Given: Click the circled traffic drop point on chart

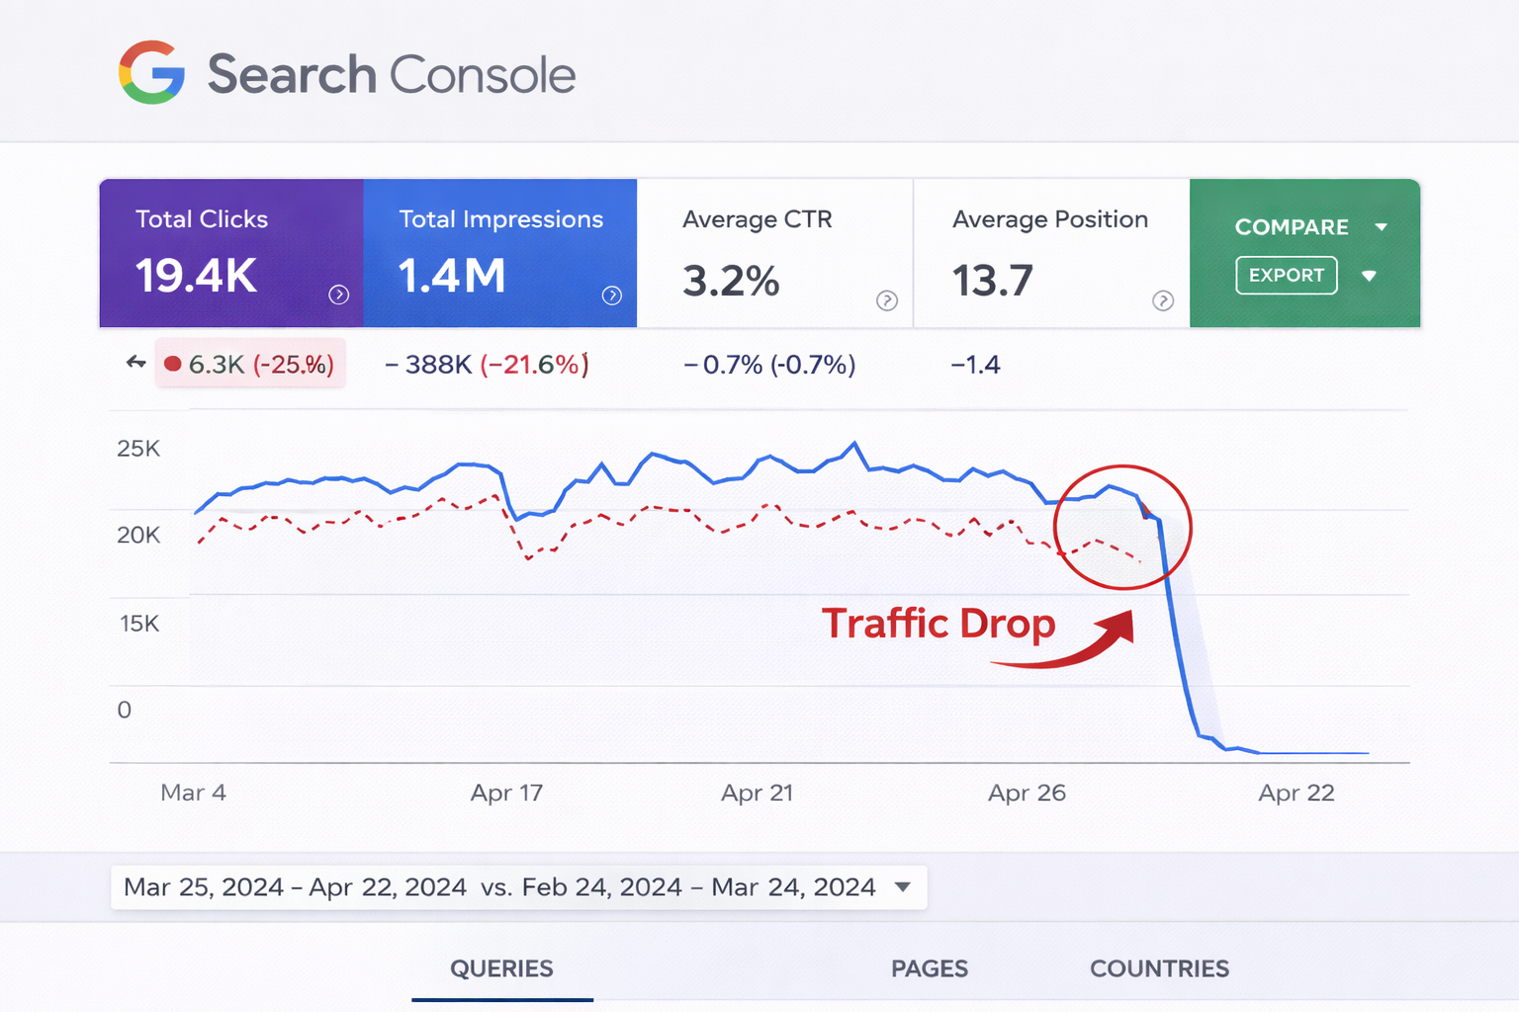Looking at the screenshot, I should (x=1122, y=527).
